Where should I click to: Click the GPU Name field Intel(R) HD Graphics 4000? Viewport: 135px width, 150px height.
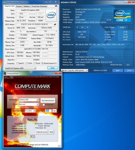coord(30,10)
